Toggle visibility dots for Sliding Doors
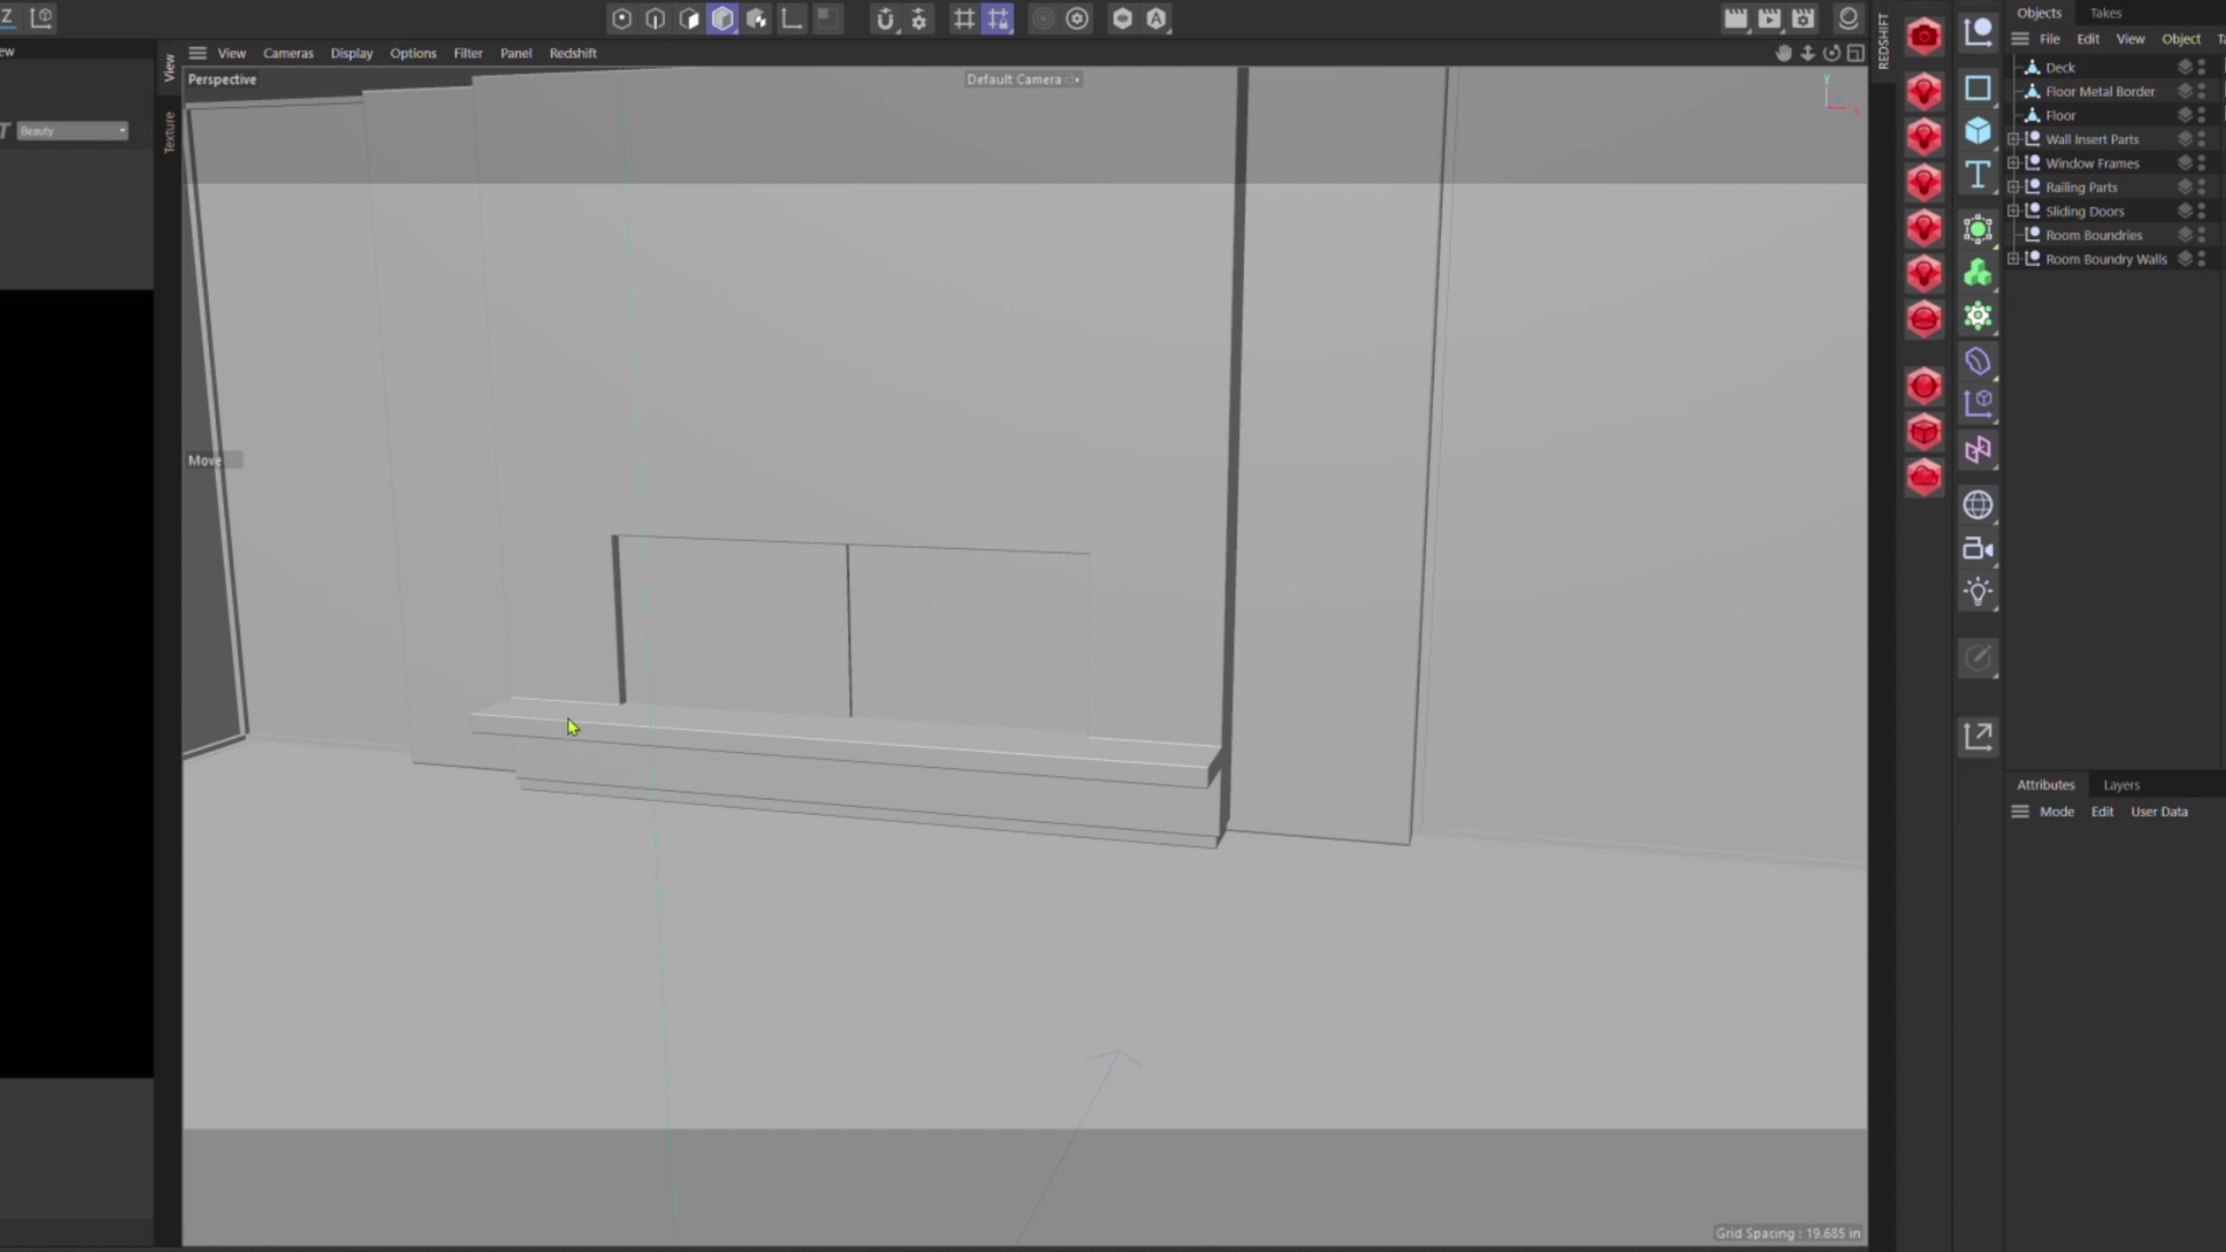The height and width of the screenshot is (1252, 2226). 2202,211
